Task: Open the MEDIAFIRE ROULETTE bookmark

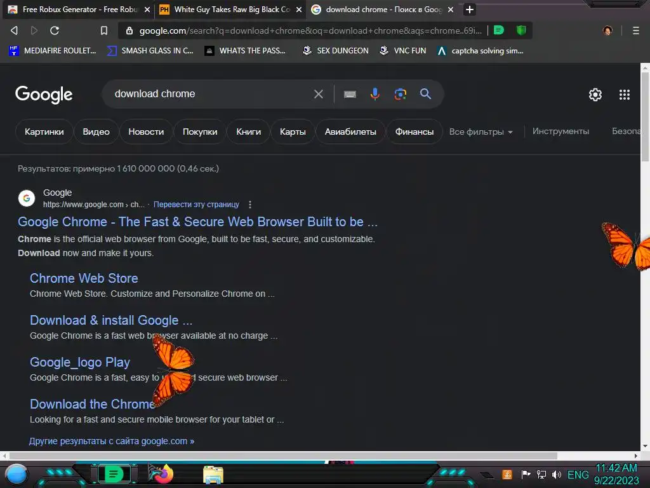Action: [52, 51]
